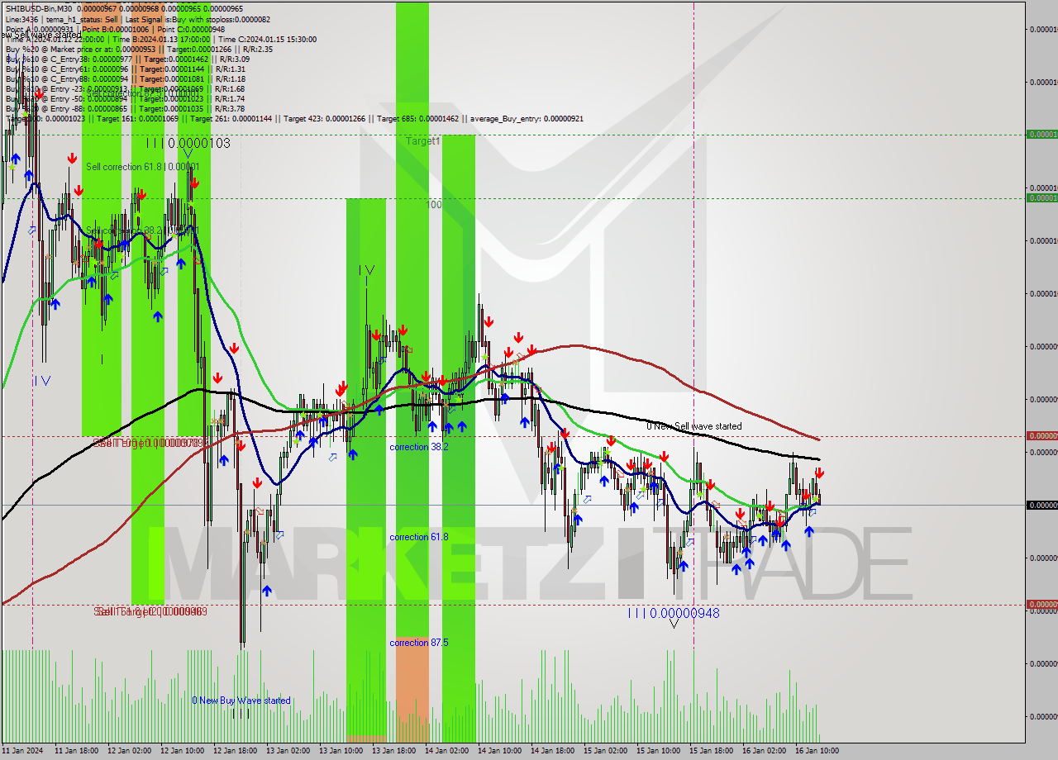This screenshot has width=1058, height=760.
Task: Click the '0 New Sell wave started' annotation
Action: click(x=693, y=426)
